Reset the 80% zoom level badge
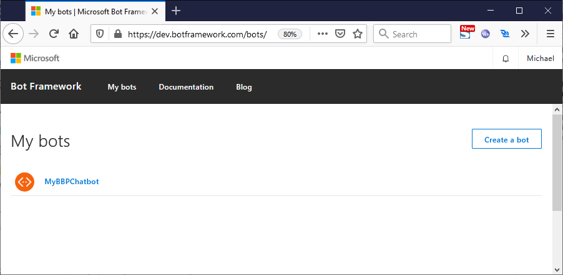The width and height of the screenshot is (563, 275). [x=290, y=34]
